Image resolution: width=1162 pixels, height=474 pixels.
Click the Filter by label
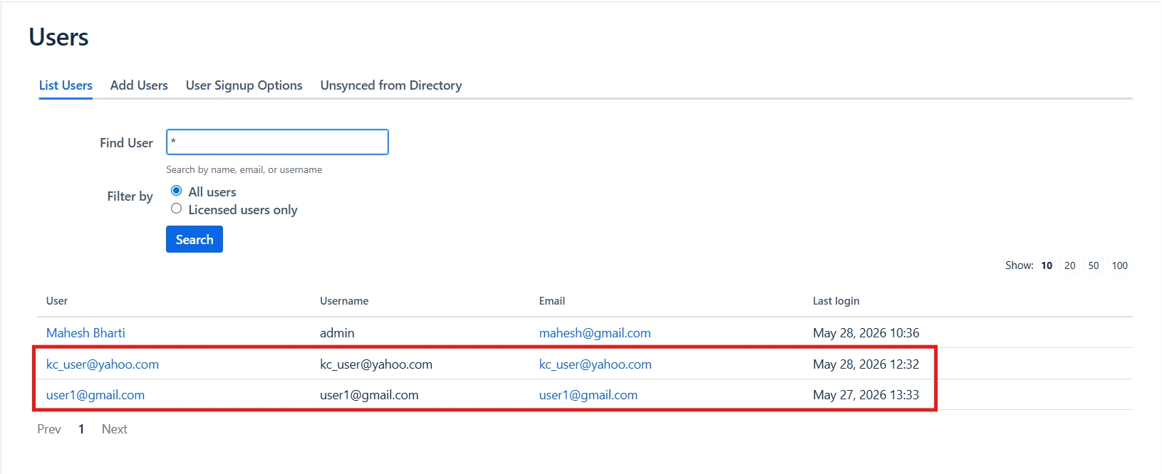(x=130, y=196)
